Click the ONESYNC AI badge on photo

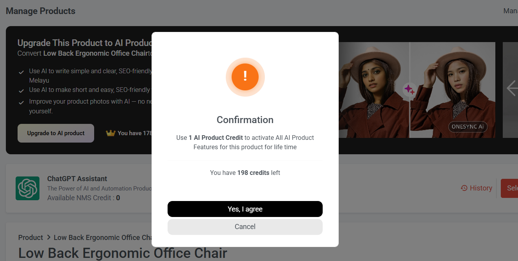coord(468,127)
